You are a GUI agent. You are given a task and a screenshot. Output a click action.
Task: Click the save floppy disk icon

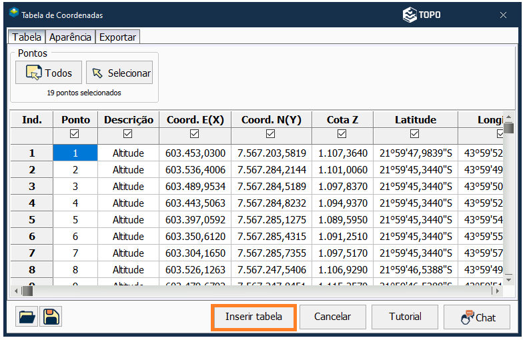click(x=51, y=317)
